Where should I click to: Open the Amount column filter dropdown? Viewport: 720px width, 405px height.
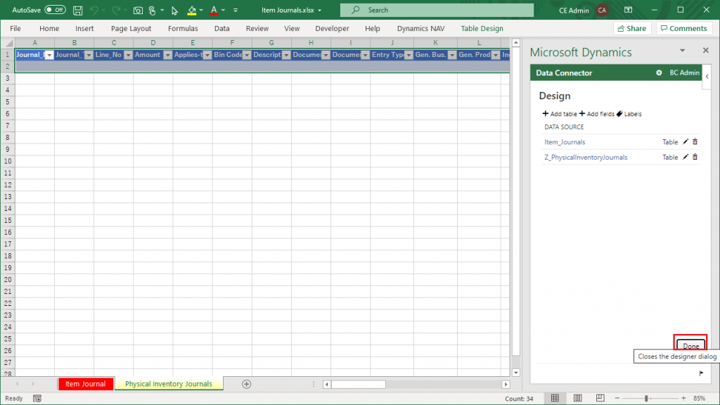(167, 55)
